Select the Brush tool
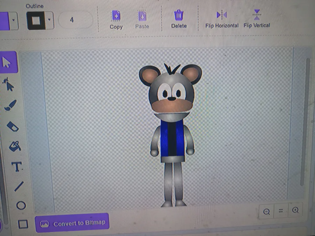 (10, 105)
